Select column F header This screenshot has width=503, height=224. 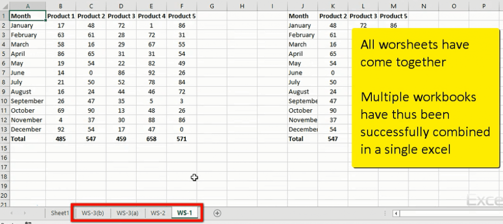(x=182, y=6)
